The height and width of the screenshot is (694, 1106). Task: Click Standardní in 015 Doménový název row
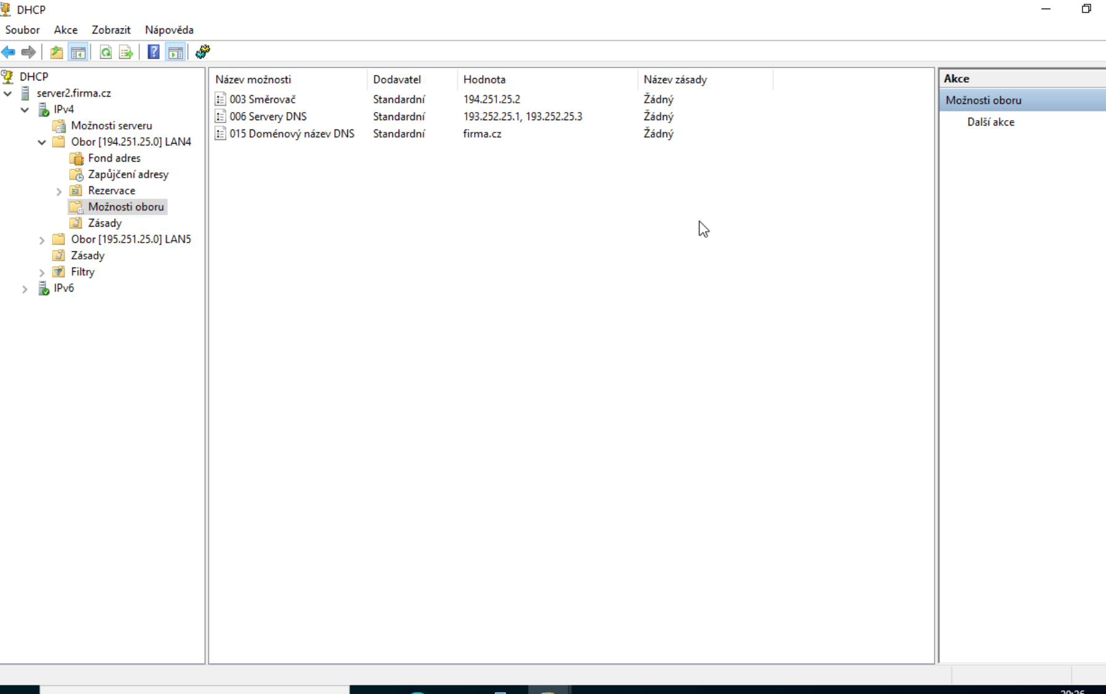399,134
